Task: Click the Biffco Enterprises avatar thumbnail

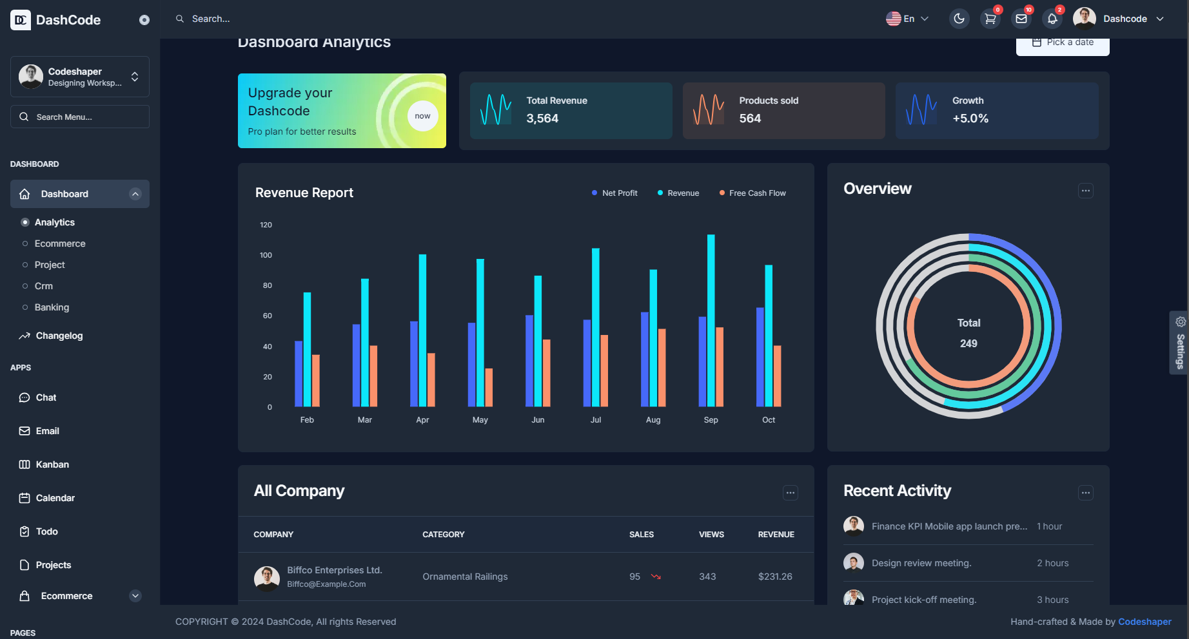Action: coord(267,578)
